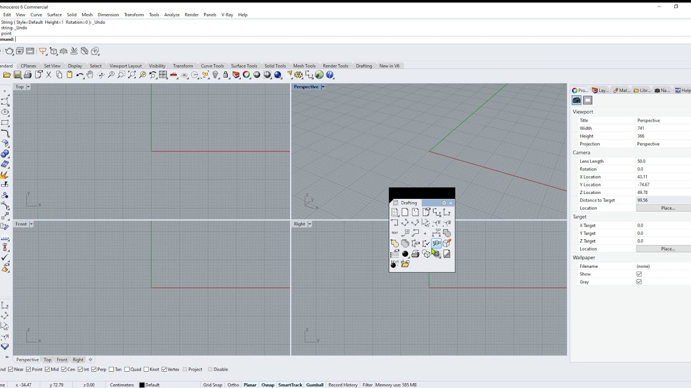
Task: Switch to the Curve Tools toolbar tab
Action: pyautogui.click(x=212, y=66)
